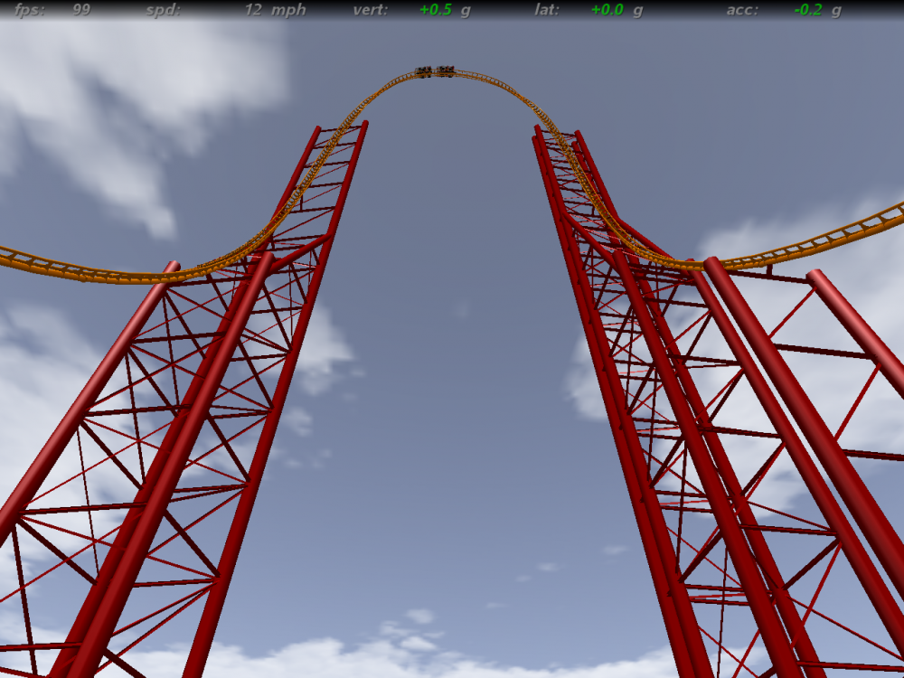
Task: Click the top of the right red tower
Action: point(558,136)
